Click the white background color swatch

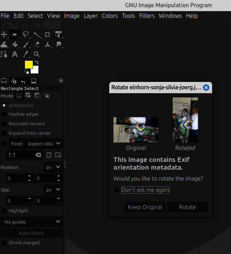pyautogui.click(x=36, y=70)
